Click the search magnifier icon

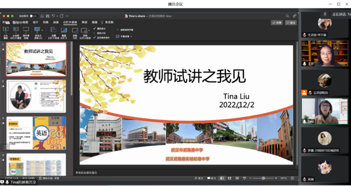pos(287,16)
